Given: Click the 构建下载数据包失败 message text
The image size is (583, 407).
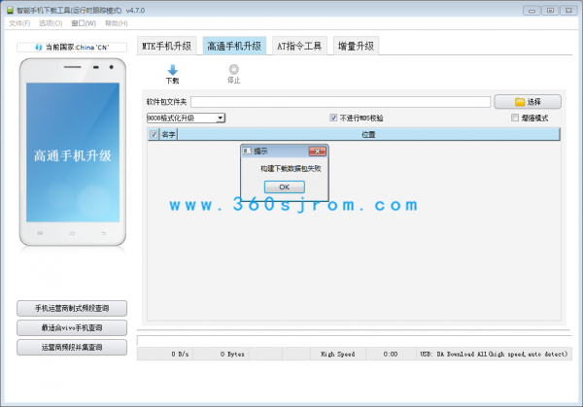Looking at the screenshot, I should pos(291,169).
